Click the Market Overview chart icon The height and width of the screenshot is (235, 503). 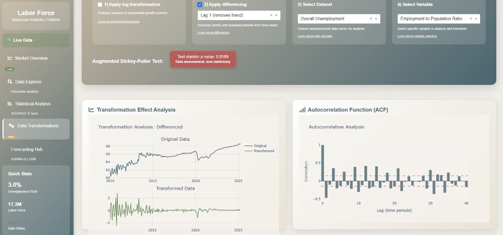10,58
